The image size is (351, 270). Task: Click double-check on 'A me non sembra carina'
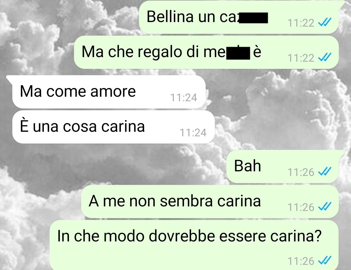point(325,207)
